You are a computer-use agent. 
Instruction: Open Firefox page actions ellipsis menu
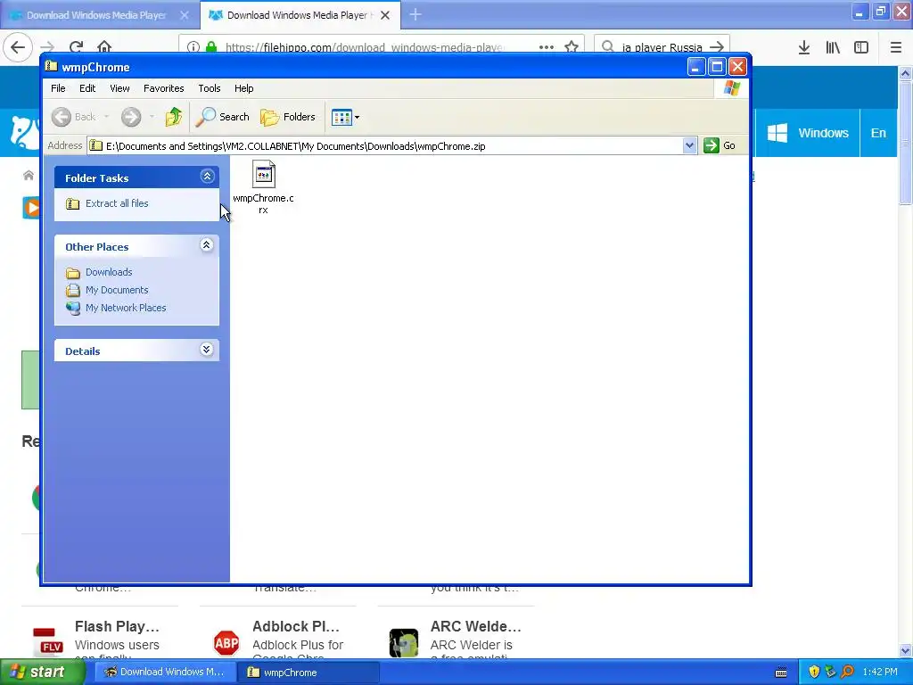tap(547, 47)
